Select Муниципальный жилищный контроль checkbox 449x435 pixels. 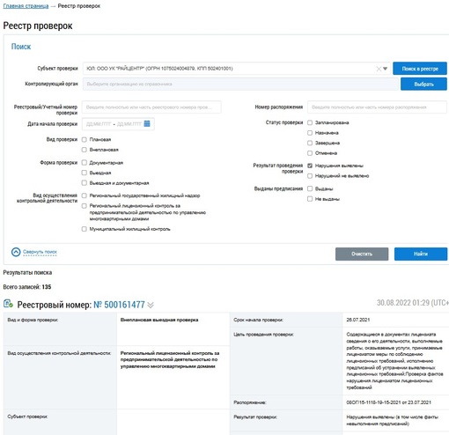pyautogui.click(x=85, y=229)
